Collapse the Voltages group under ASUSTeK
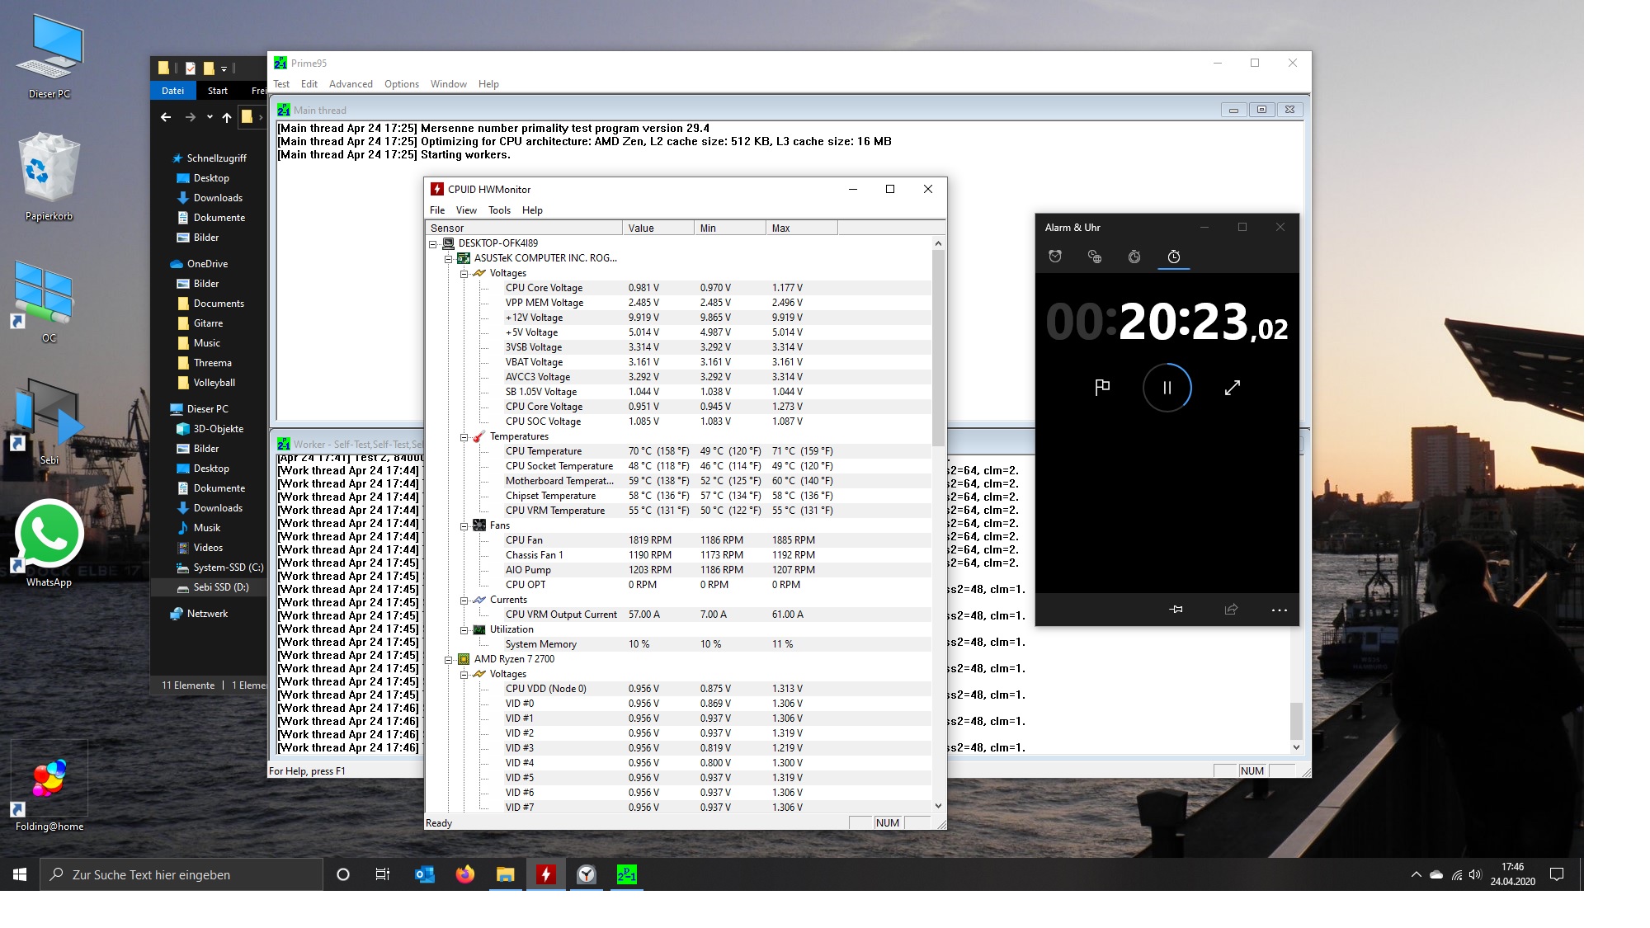1650x928 pixels. tap(464, 274)
